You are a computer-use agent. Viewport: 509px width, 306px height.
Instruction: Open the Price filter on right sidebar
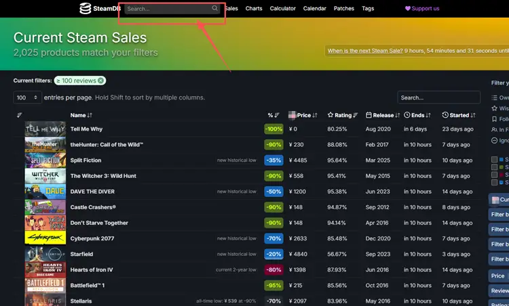(499, 276)
